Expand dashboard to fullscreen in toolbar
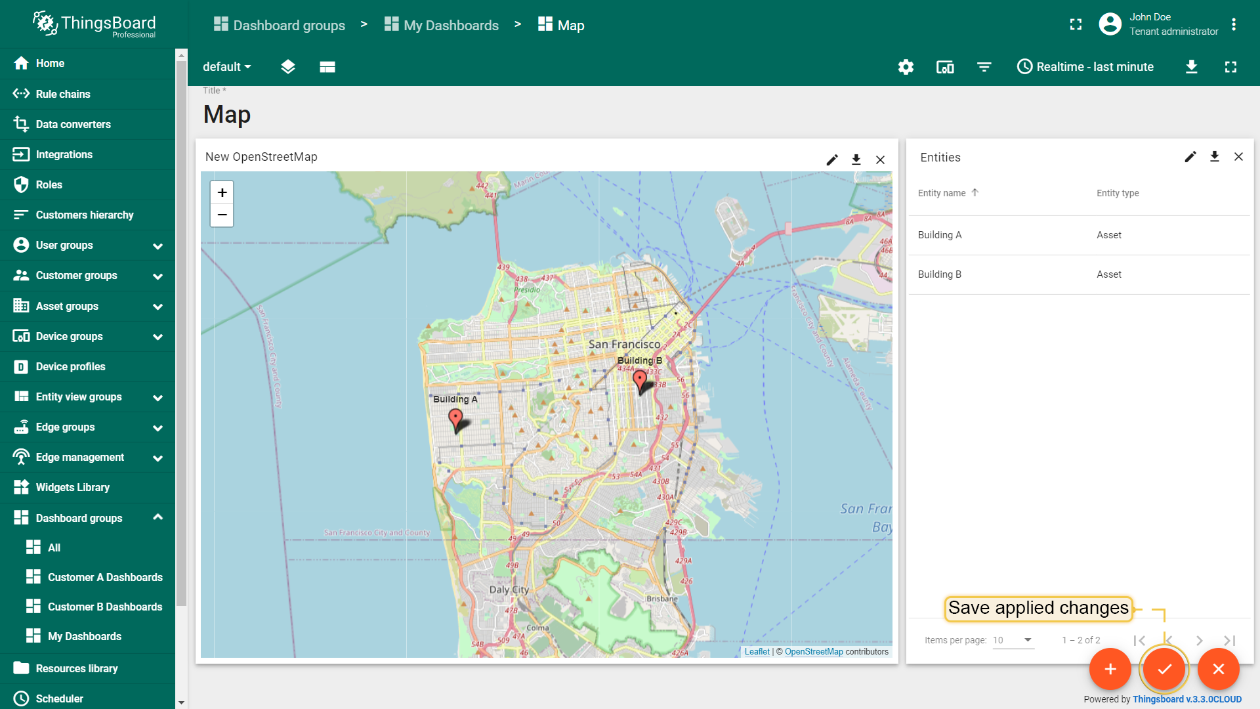The height and width of the screenshot is (709, 1260). point(1230,66)
